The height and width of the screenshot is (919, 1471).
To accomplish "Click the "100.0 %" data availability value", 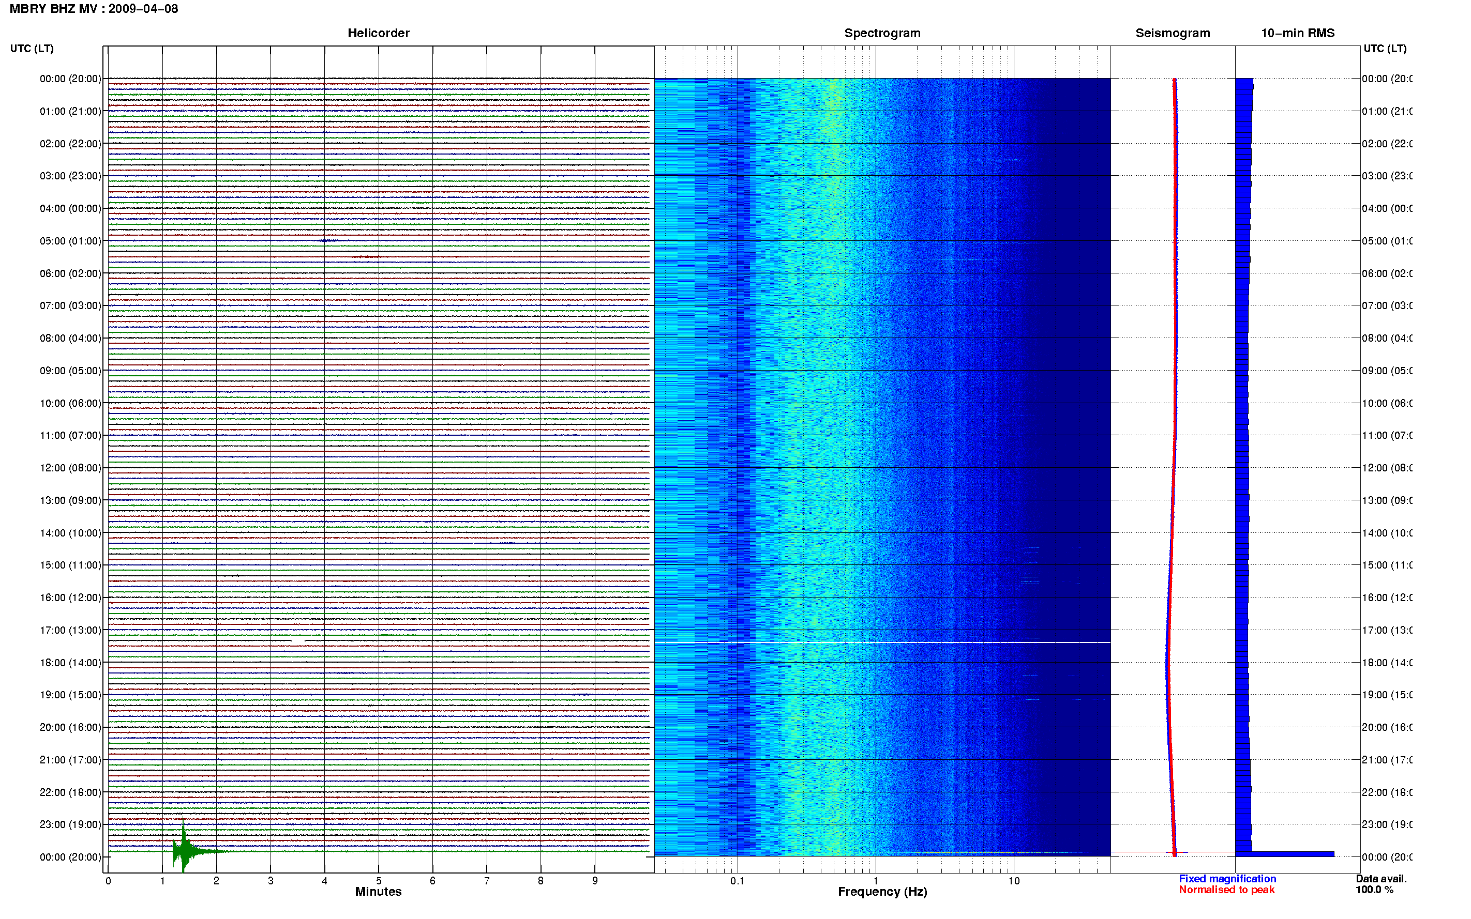I will coord(1374,890).
